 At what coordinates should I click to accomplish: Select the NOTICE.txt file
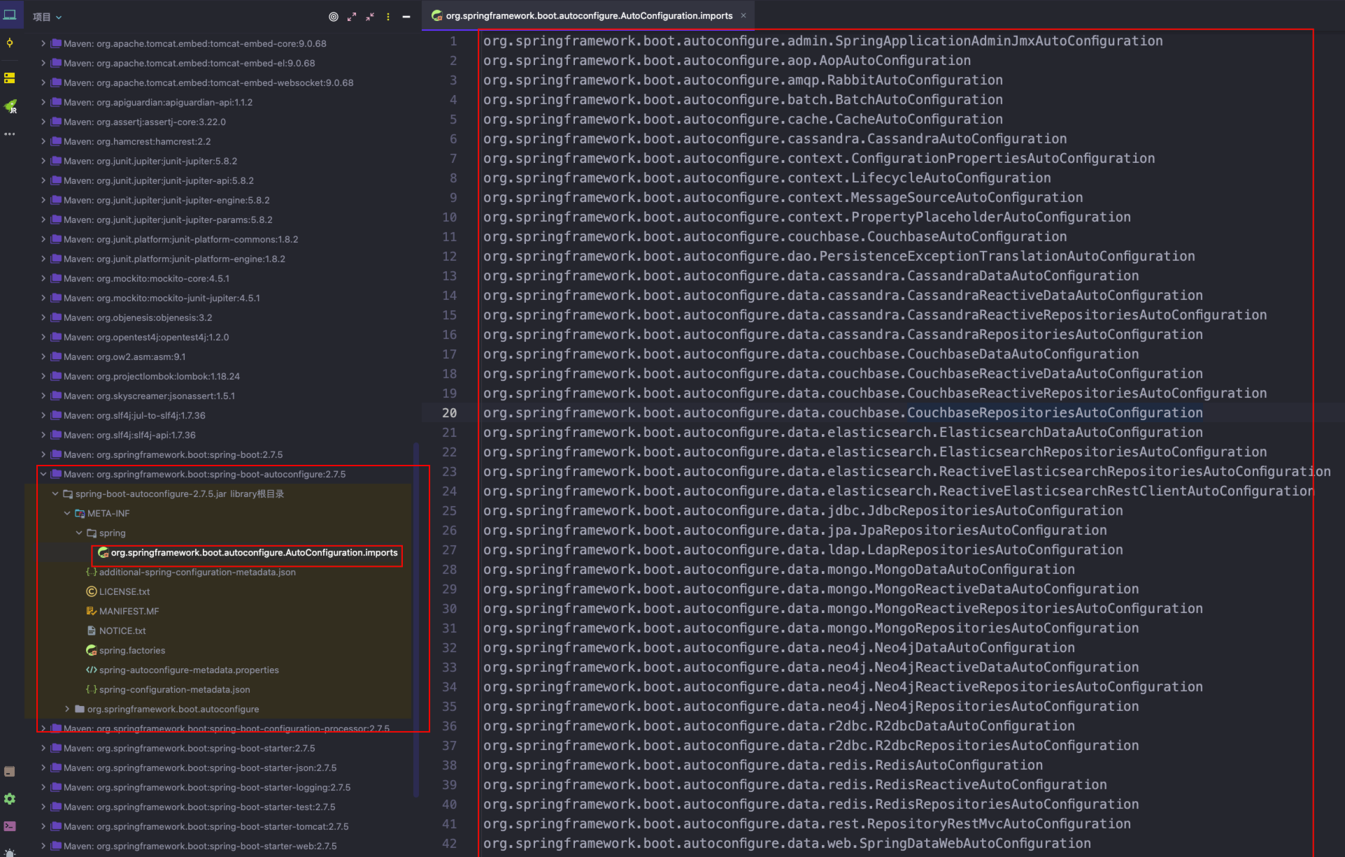click(x=122, y=631)
